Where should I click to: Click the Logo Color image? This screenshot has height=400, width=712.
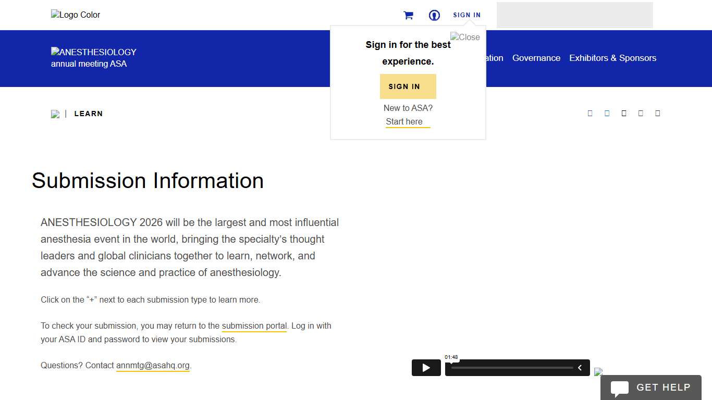[x=76, y=15]
